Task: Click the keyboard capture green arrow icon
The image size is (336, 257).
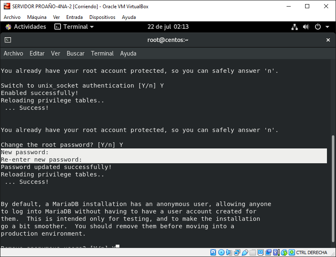Action: (x=292, y=252)
